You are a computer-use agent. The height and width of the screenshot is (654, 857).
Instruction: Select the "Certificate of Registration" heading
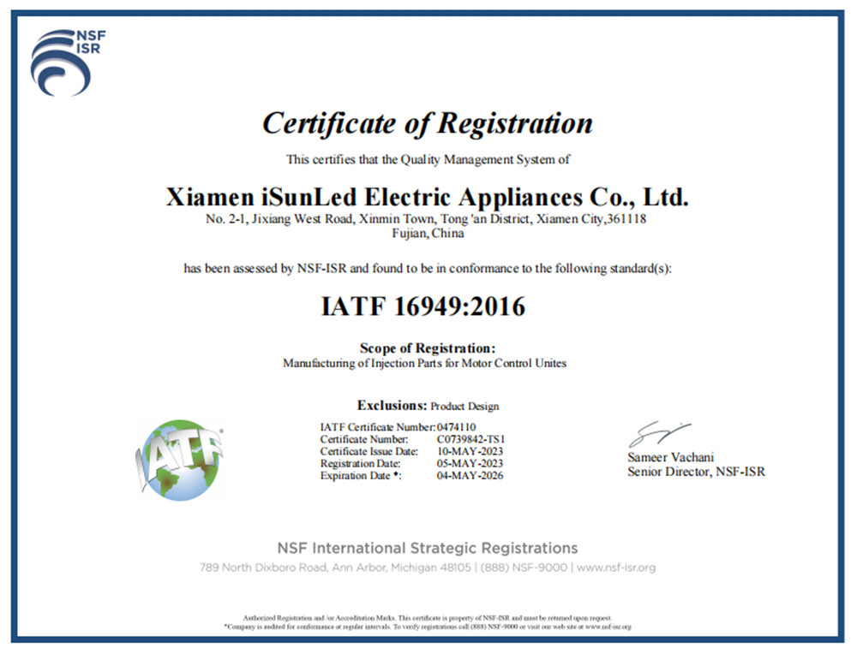[428, 122]
